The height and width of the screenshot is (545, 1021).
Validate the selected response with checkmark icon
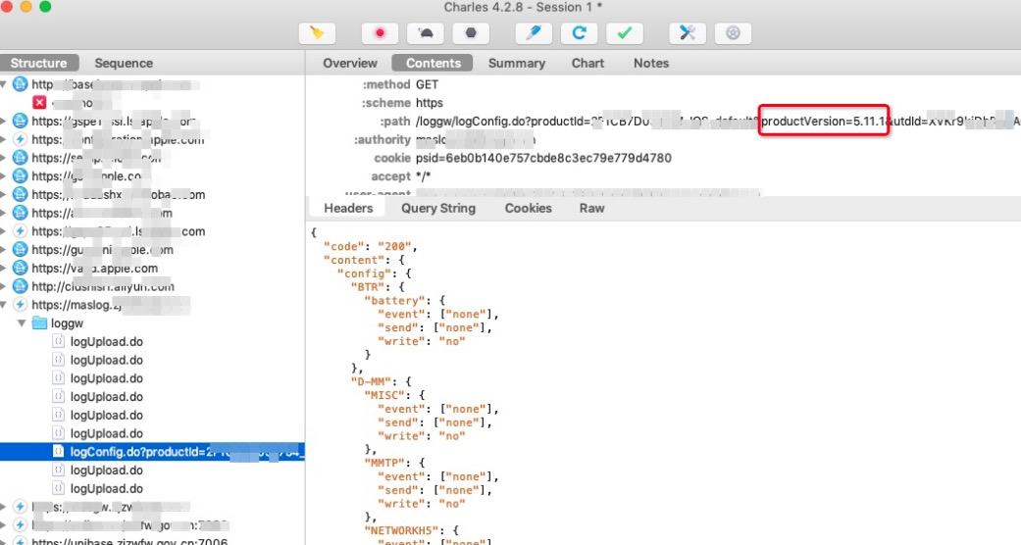coord(625,33)
